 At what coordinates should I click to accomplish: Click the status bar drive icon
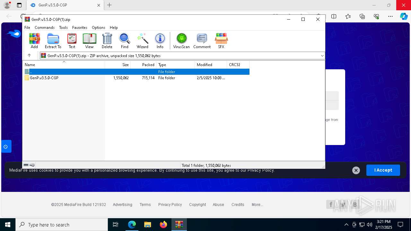click(26, 165)
